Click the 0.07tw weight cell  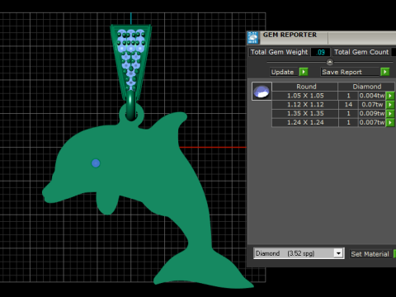(372, 105)
